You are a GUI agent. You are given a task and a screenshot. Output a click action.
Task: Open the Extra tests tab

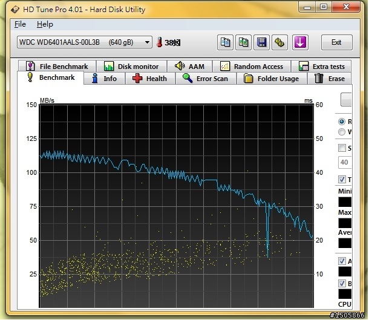tap(321, 66)
